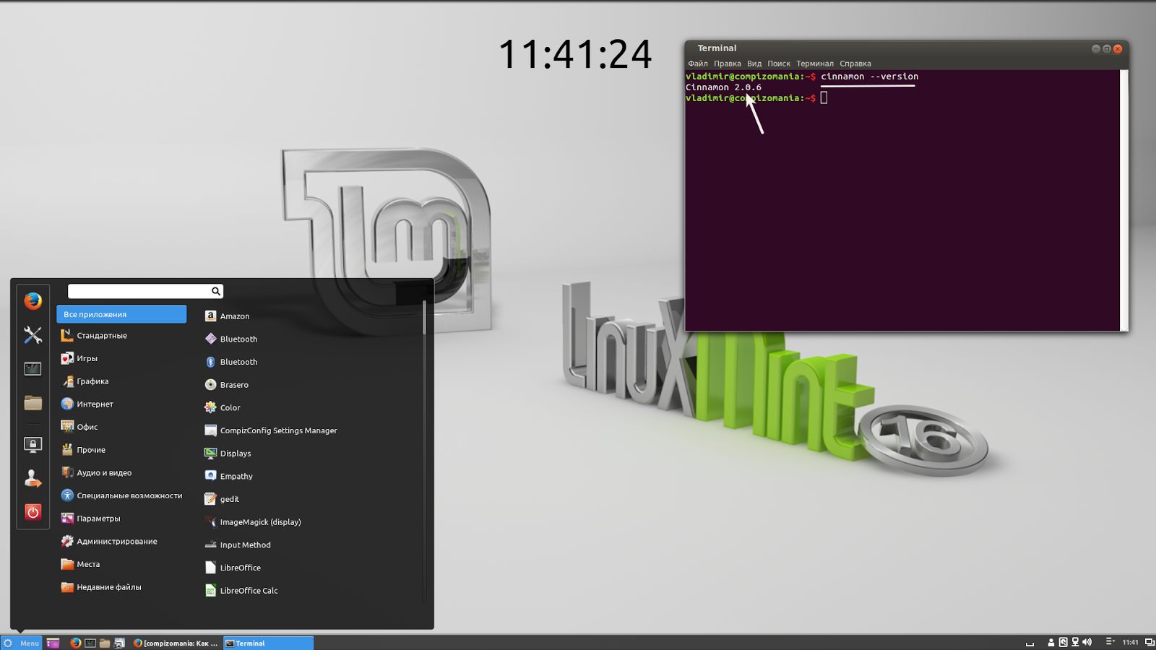
Task: Open the Файл menu in Terminal
Action: point(698,64)
